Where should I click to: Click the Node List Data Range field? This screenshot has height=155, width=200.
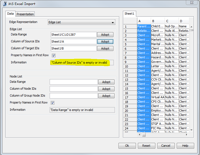click(74, 82)
